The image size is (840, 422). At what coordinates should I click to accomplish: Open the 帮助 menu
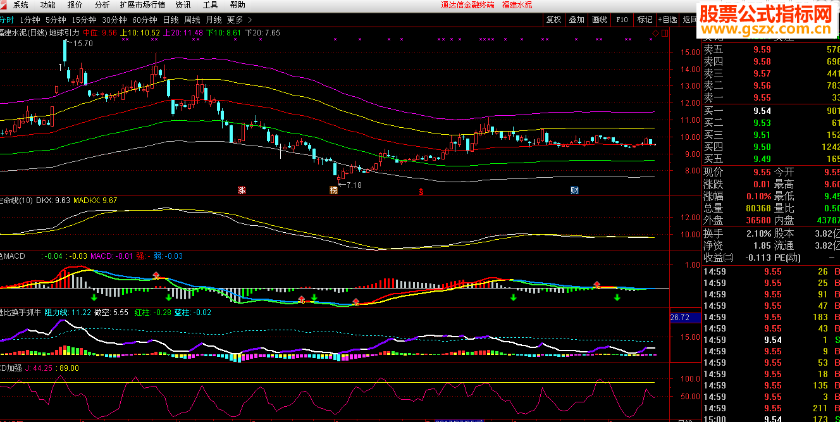(238, 5)
